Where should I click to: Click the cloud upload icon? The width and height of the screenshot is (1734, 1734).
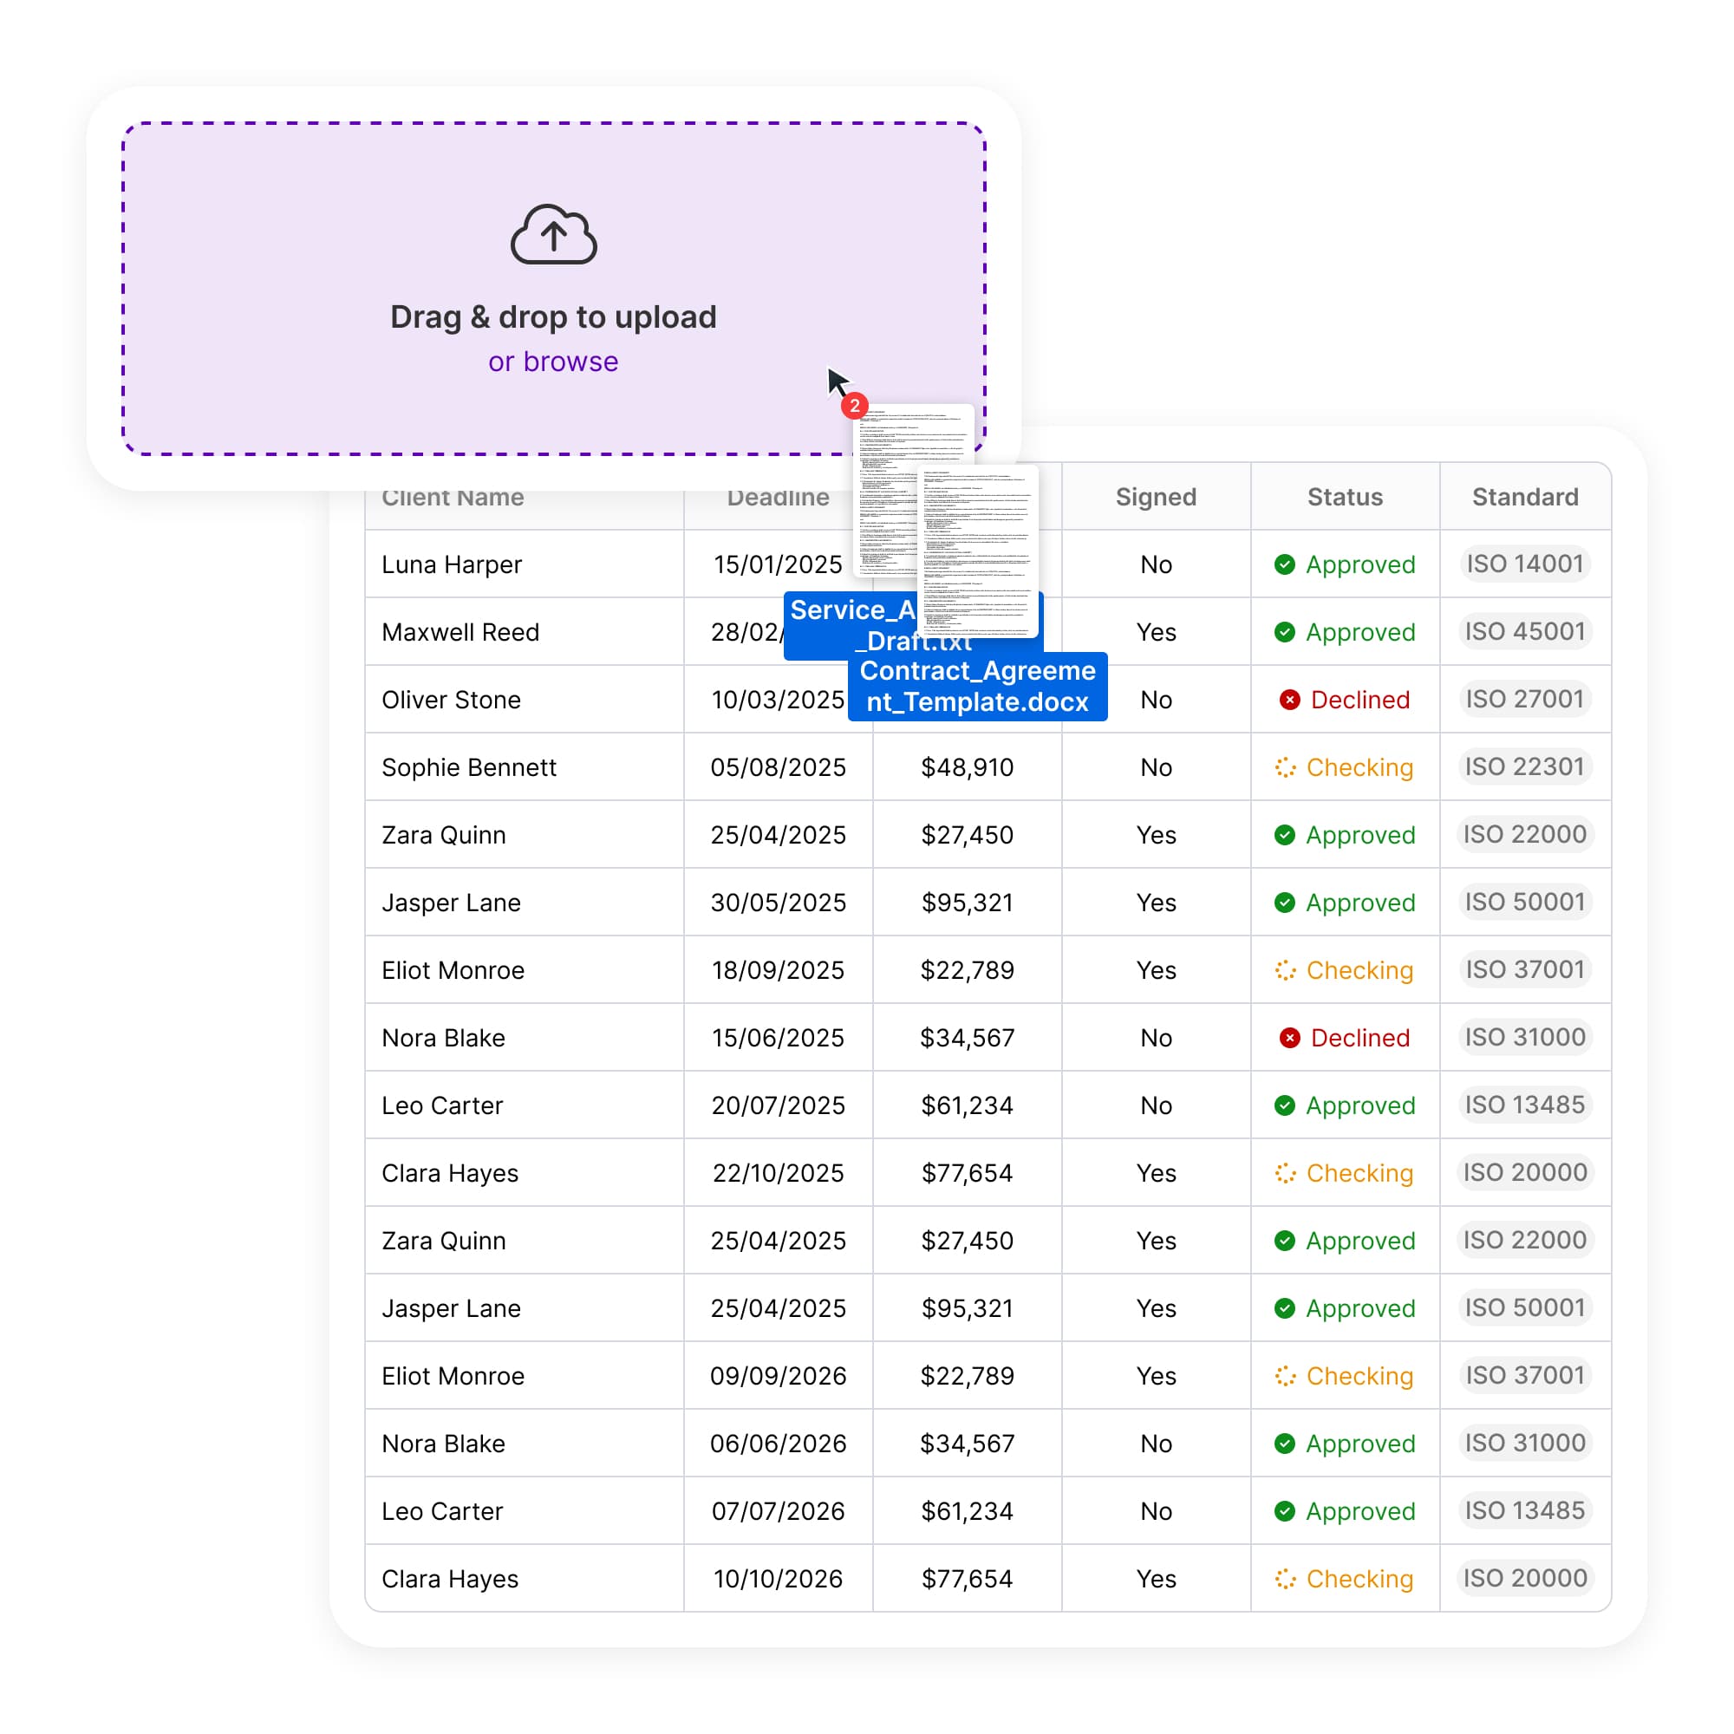(x=554, y=234)
